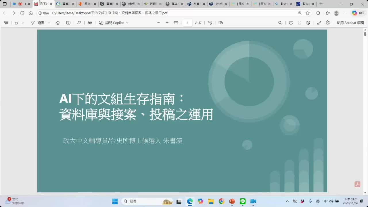Screen dimensions: 368x207
Task: Print the PDF document
Action: [x=291, y=22]
